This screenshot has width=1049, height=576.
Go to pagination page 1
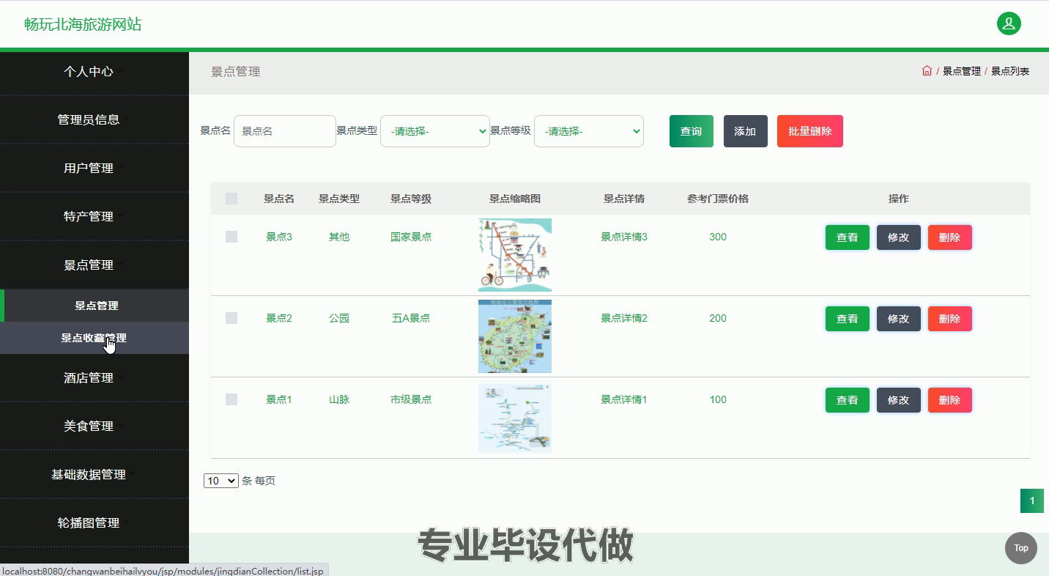(1032, 501)
